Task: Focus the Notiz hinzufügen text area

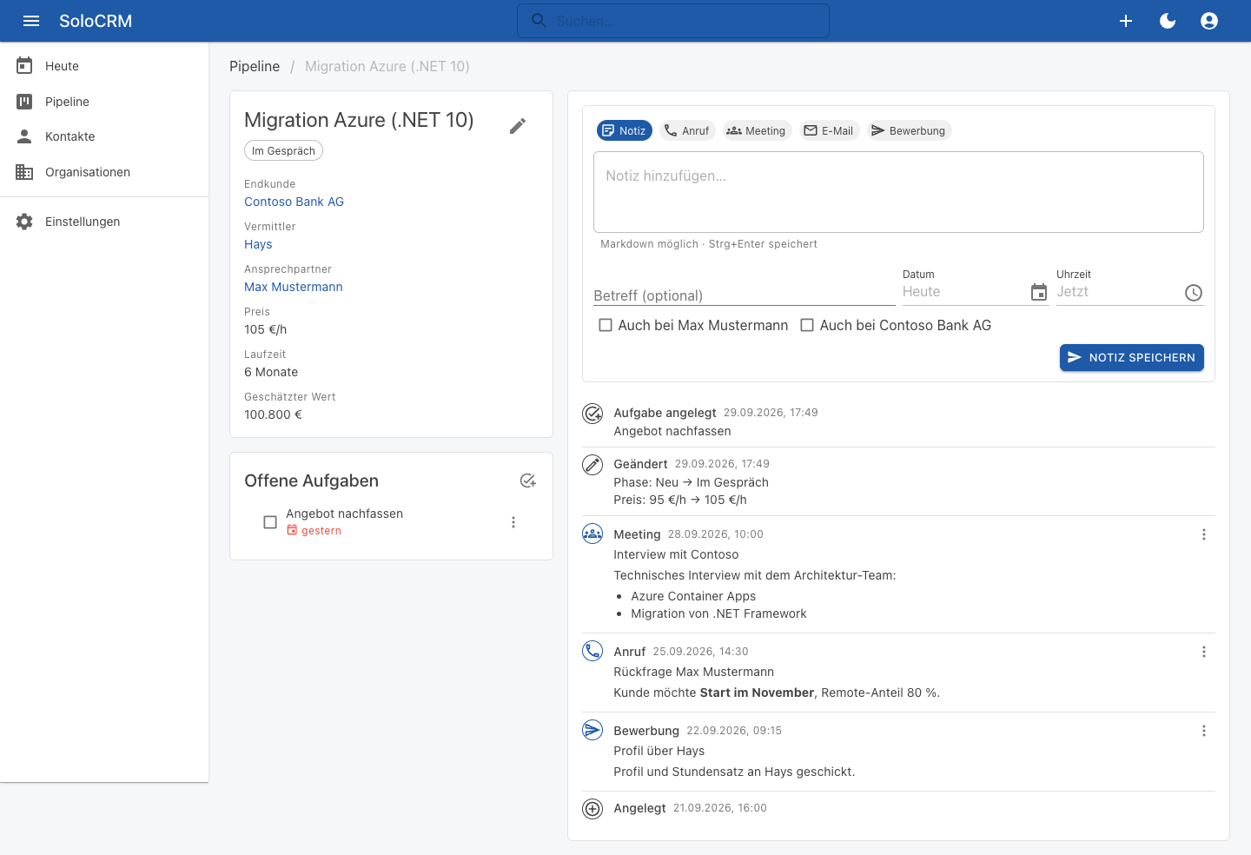Action: (x=898, y=192)
